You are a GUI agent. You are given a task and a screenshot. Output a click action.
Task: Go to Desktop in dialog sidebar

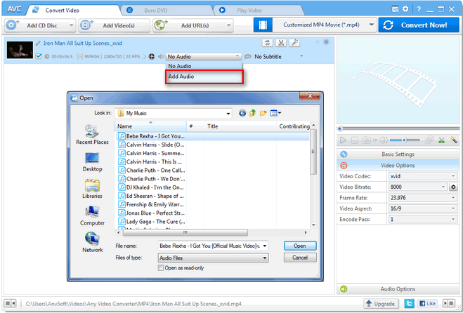(x=92, y=162)
